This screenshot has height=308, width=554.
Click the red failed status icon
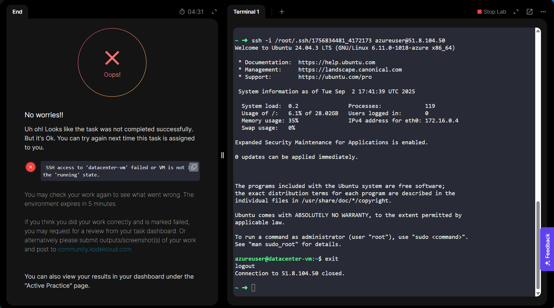[31, 167]
